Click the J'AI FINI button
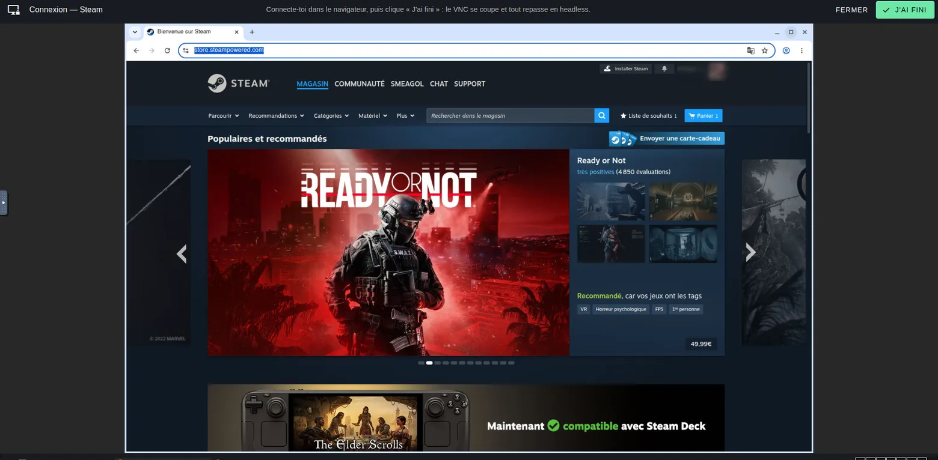 905,10
